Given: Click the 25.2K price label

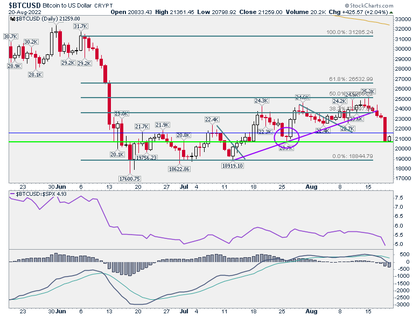Looking at the screenshot, I should point(368,92).
